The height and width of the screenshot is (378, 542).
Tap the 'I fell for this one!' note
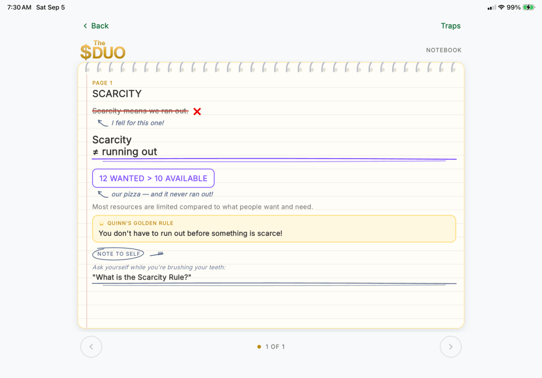pos(138,123)
